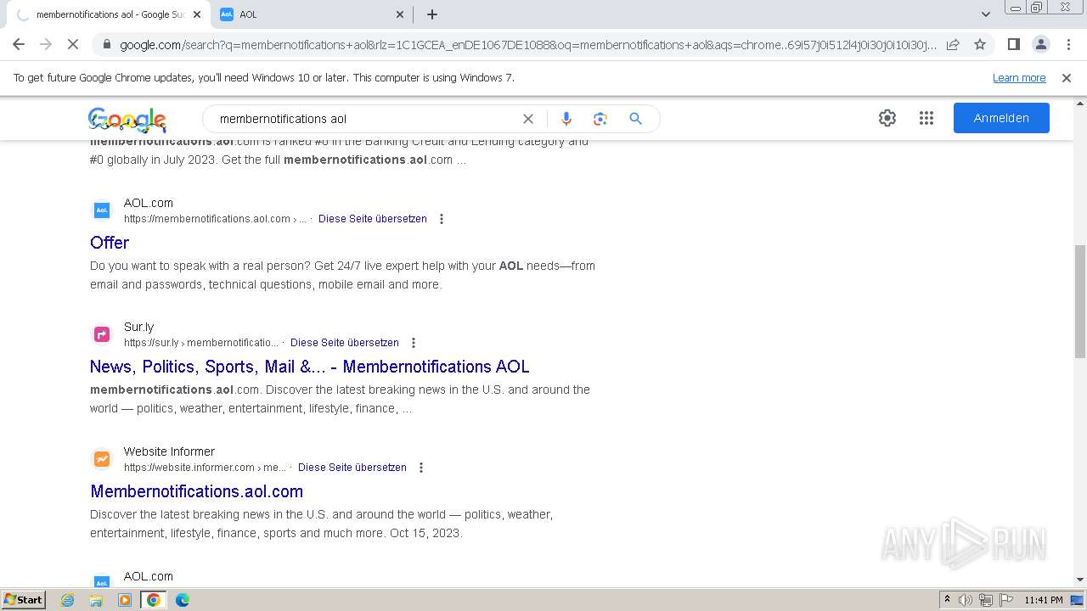Start voice search microphone
This screenshot has width=1087, height=611.
(x=566, y=119)
